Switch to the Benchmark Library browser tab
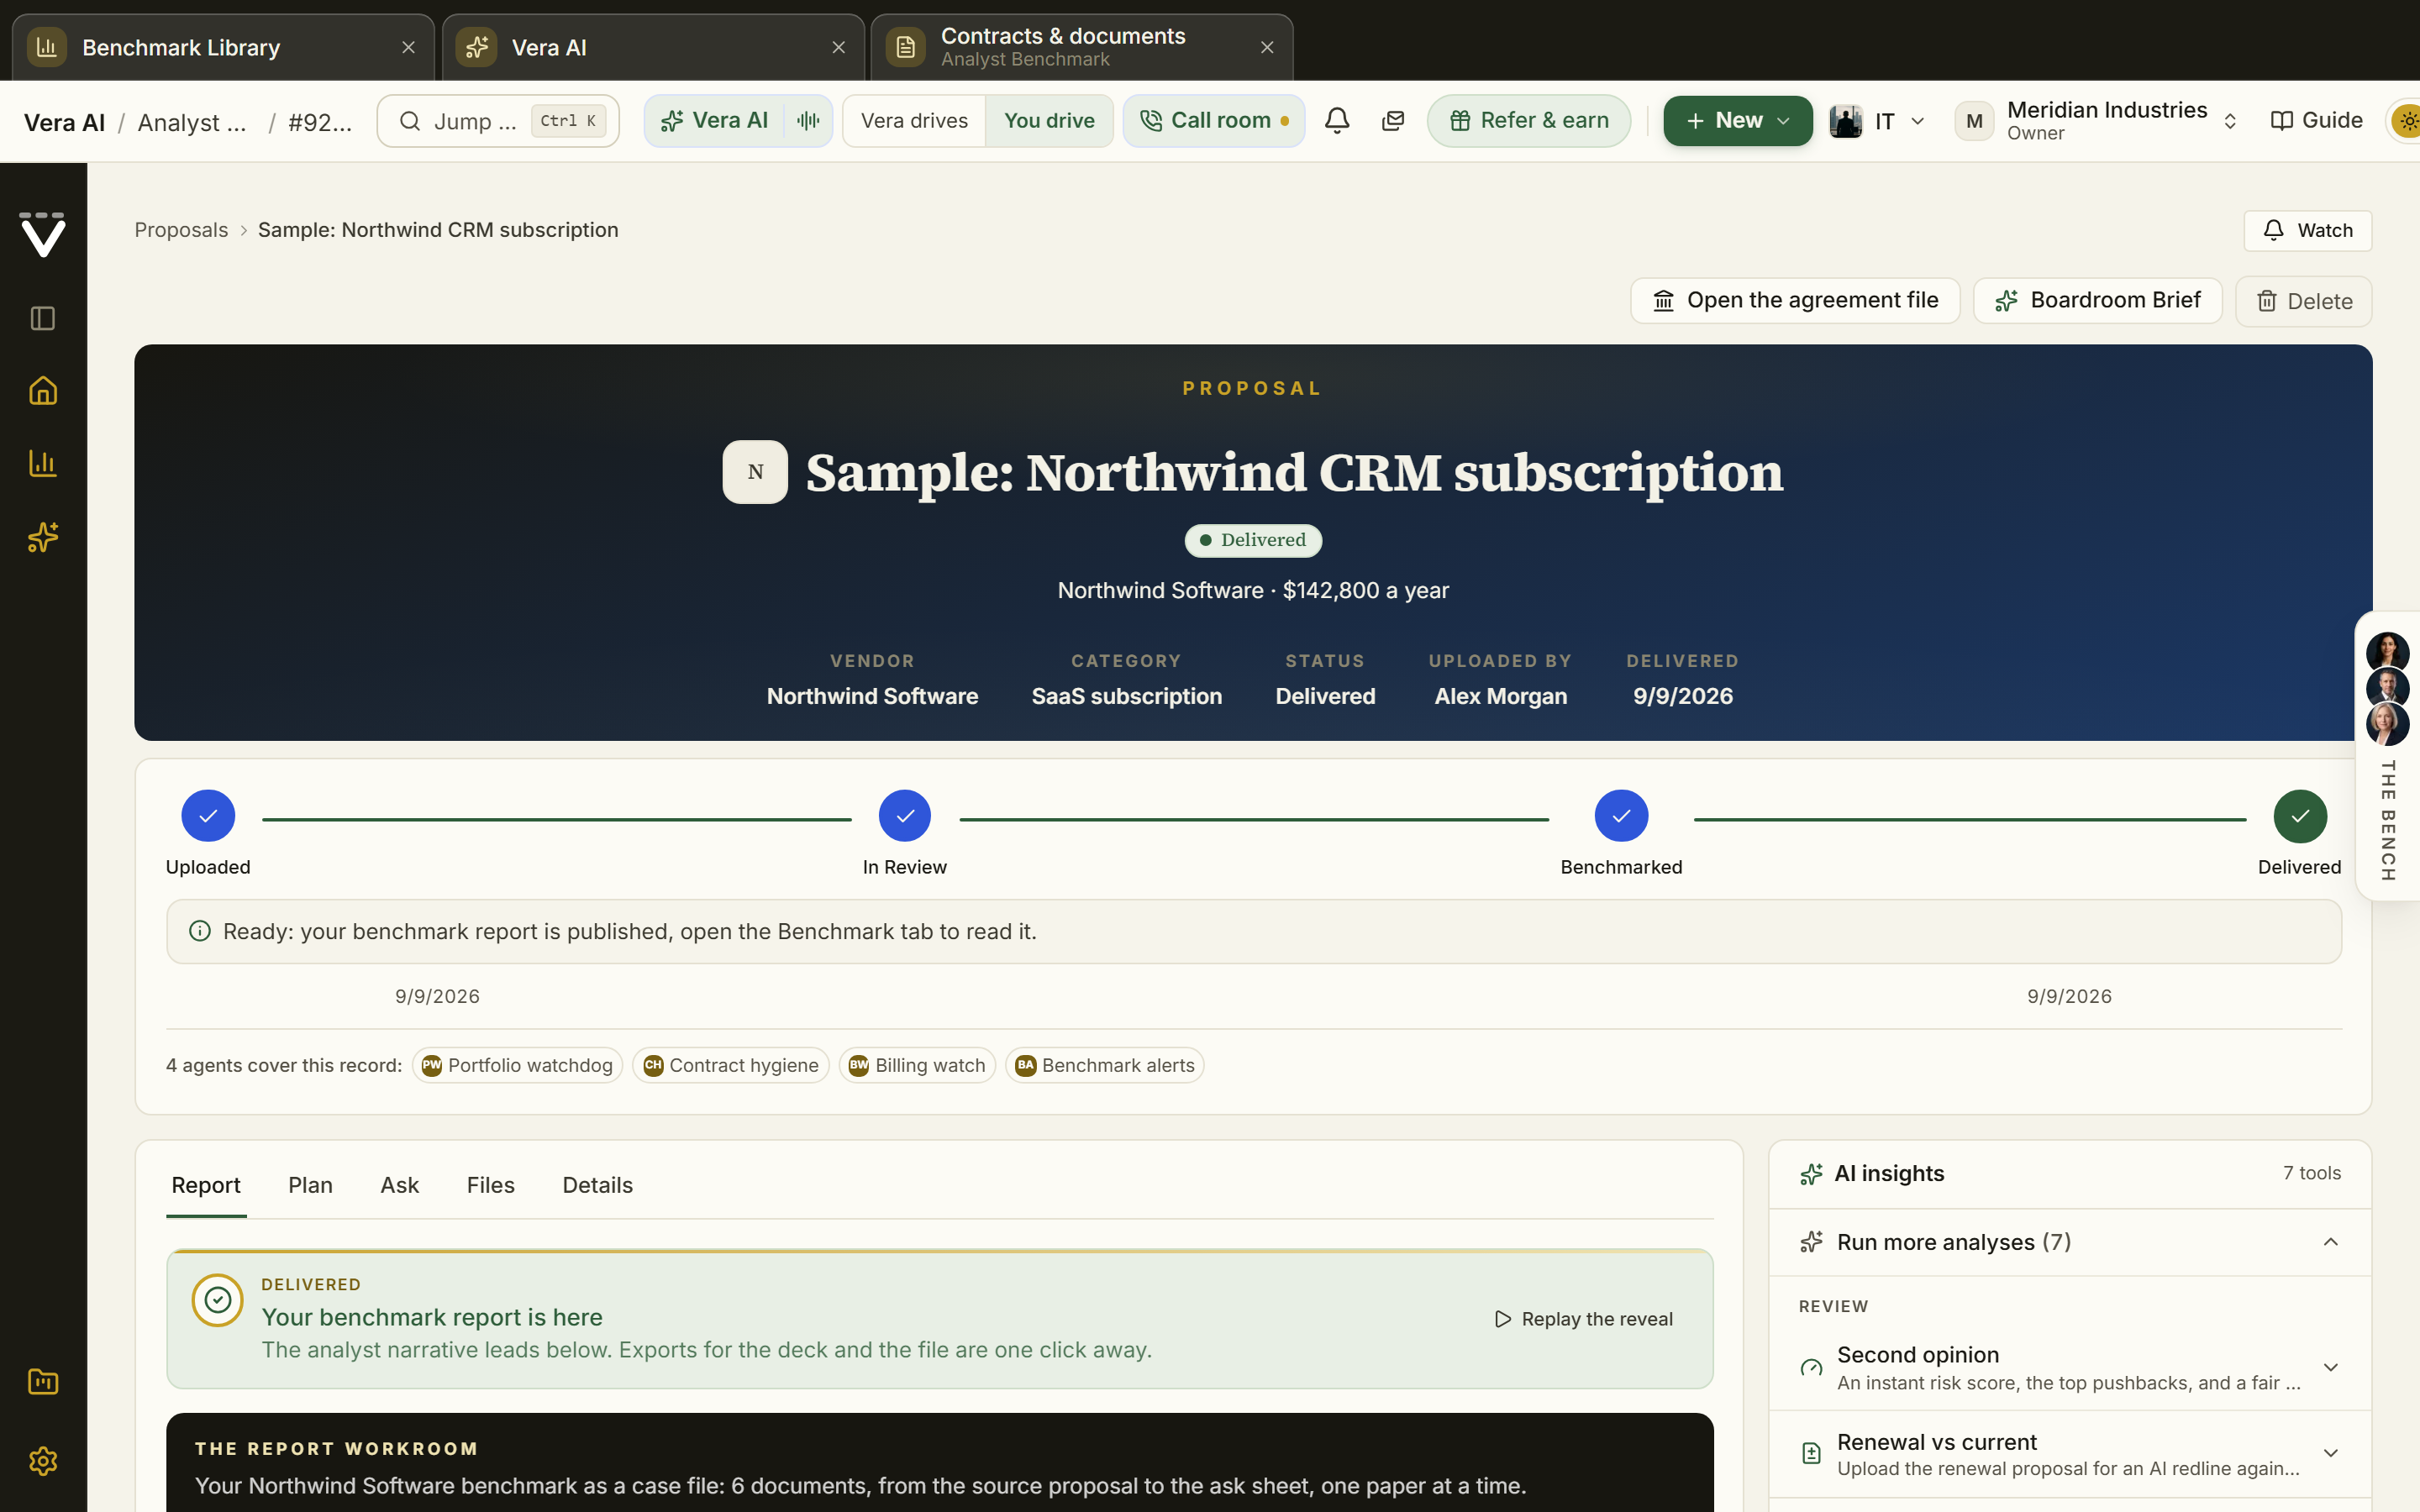The height and width of the screenshot is (1512, 2420). pyautogui.click(x=223, y=48)
